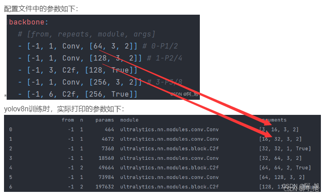Click the 'params' column header
The width and height of the screenshot is (324, 195).
105,120
